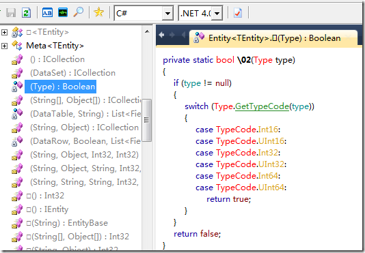Select the () : ICollection method

click(x=57, y=59)
